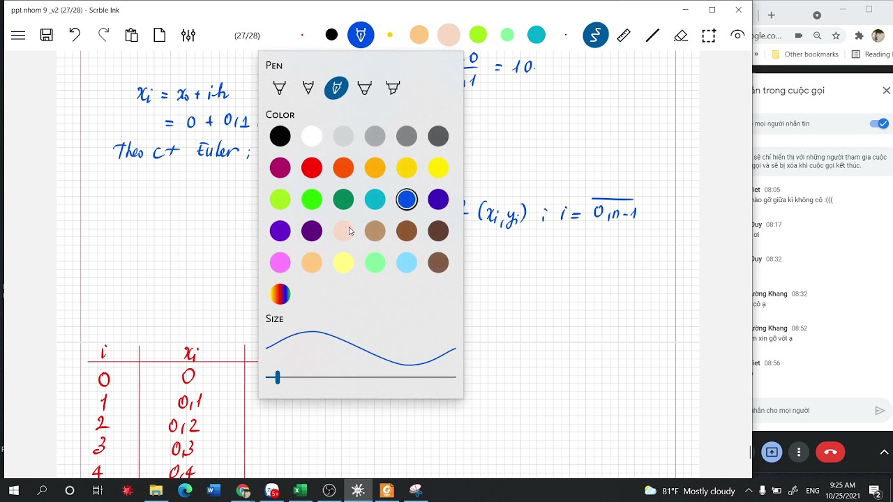
Task: Click the active blue pen tool in toolbar
Action: pos(361,35)
